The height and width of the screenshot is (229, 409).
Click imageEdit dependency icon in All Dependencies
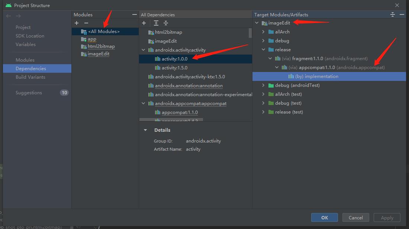[x=151, y=41]
